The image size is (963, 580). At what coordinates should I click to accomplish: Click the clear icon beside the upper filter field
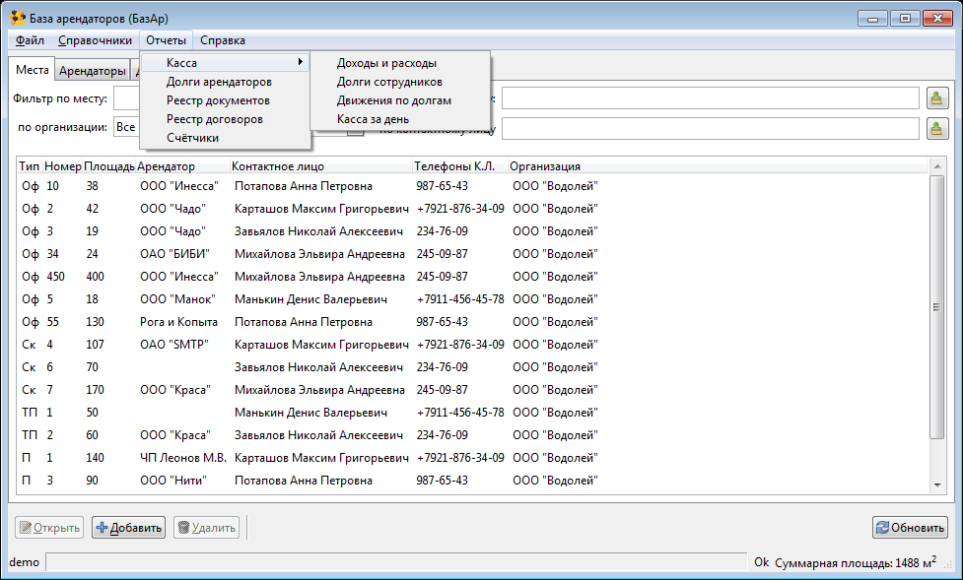(936, 98)
